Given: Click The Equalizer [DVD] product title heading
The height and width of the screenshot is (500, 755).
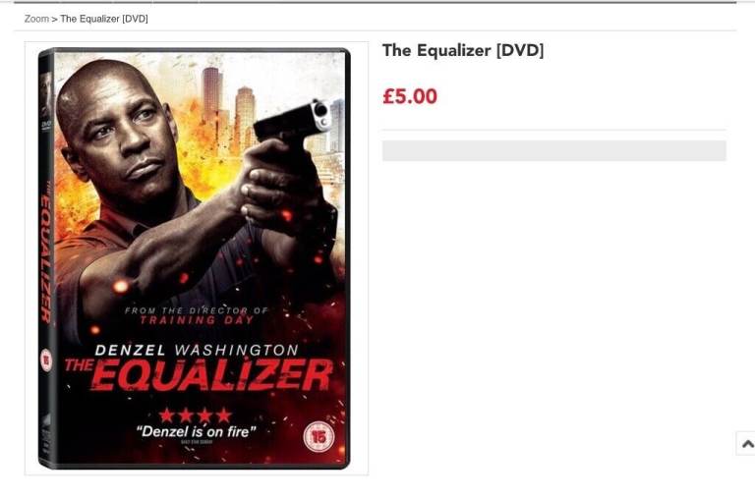Looking at the screenshot, I should point(463,50).
